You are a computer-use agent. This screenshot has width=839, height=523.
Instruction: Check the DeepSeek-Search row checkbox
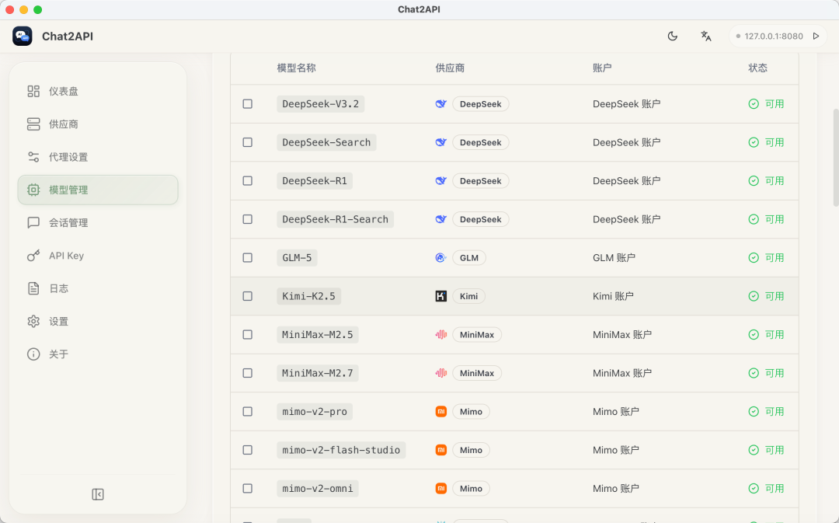[247, 142]
